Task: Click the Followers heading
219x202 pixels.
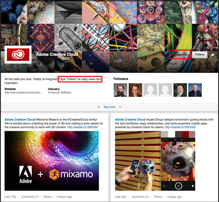Action: [121, 79]
